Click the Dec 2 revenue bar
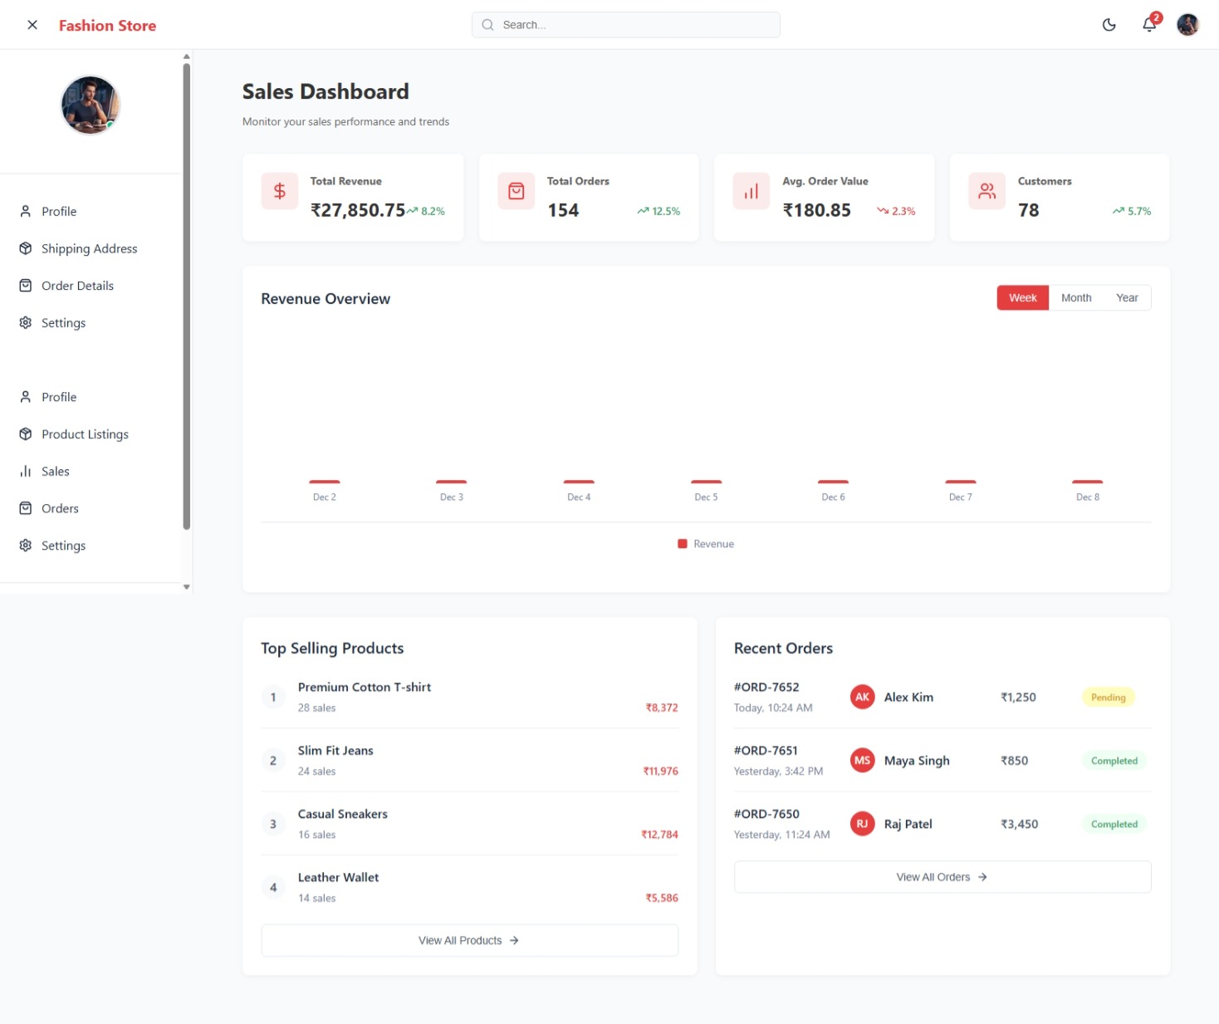Viewport: 1219px width, 1024px height. (x=325, y=482)
